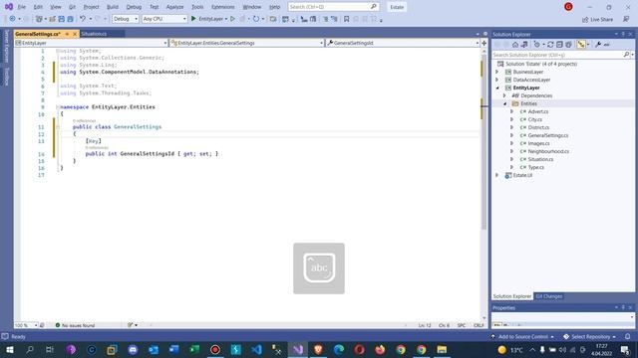Expand the Estate.UI project node
This screenshot has width=638, height=358.
tap(496, 175)
